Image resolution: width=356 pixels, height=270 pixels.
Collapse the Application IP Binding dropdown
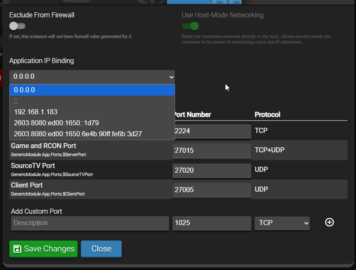pos(92,77)
